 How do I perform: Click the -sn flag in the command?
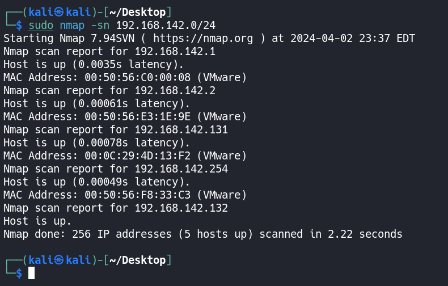(100, 25)
